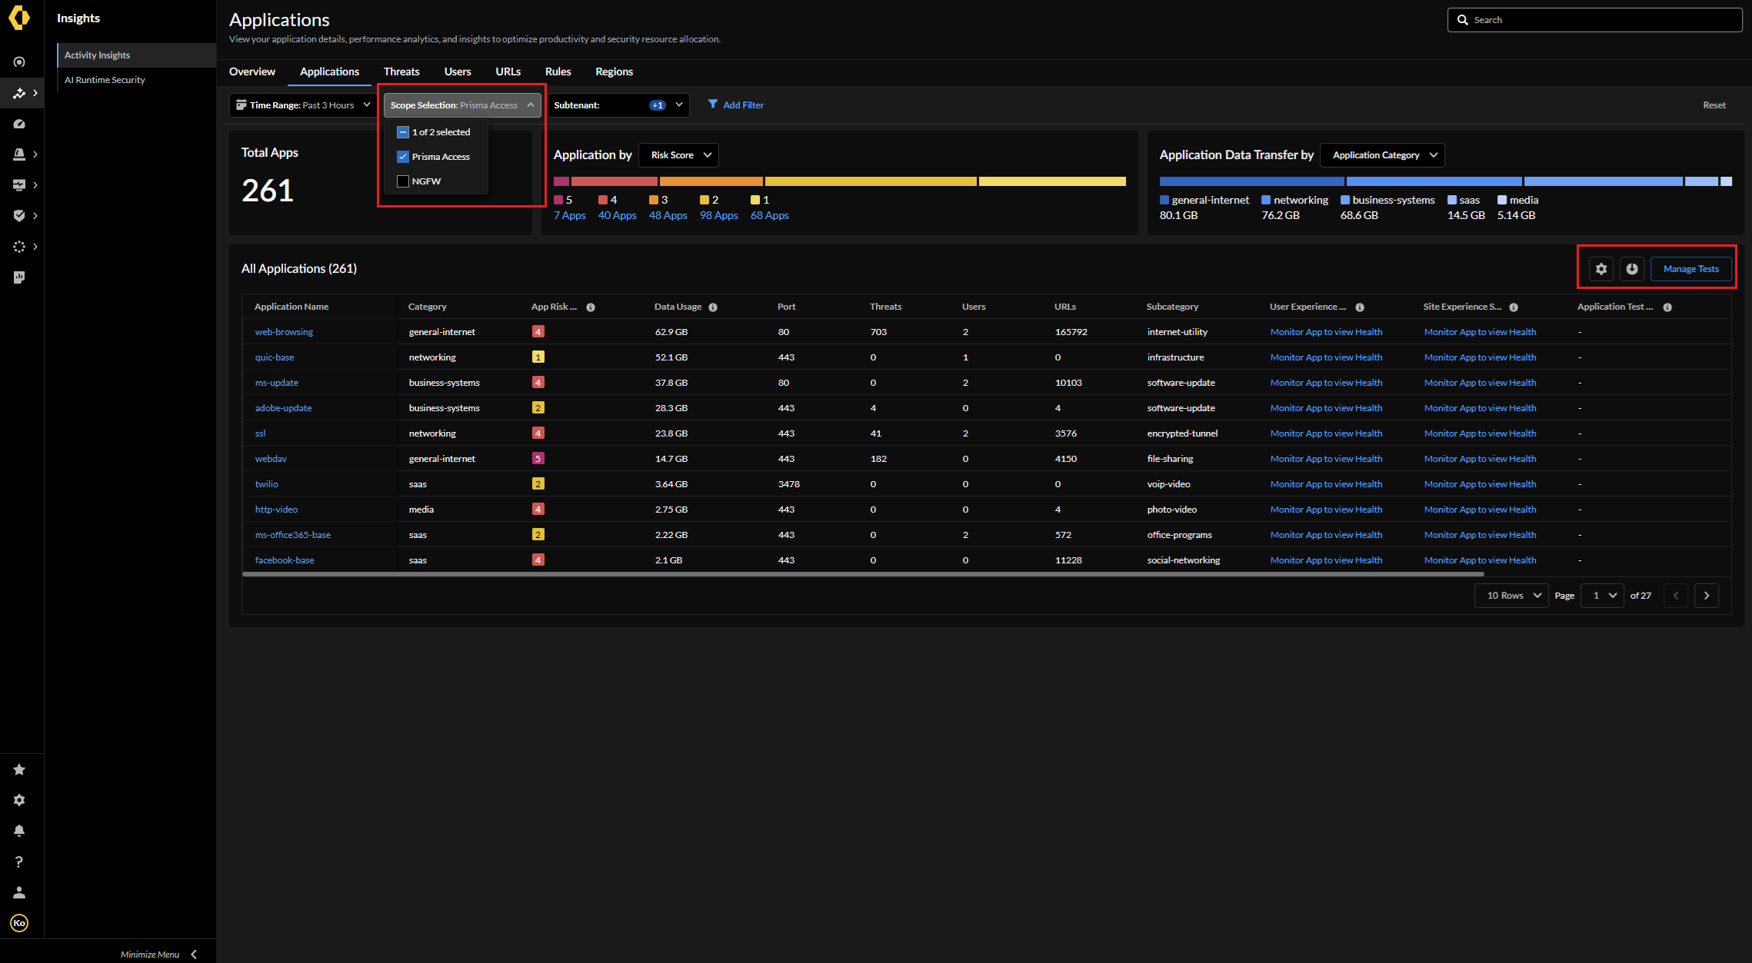Open the web-browsing application link
The height and width of the screenshot is (963, 1752).
pyautogui.click(x=284, y=332)
